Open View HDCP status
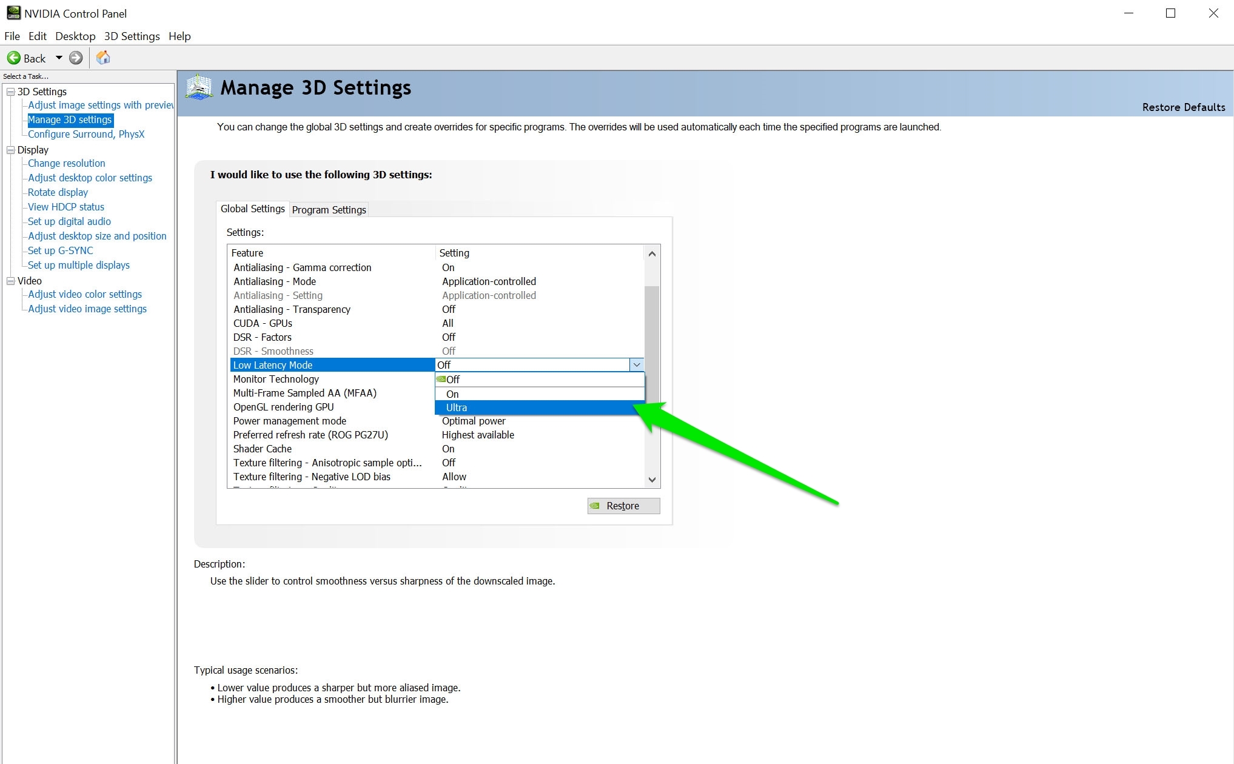The width and height of the screenshot is (1234, 764). tap(66, 207)
